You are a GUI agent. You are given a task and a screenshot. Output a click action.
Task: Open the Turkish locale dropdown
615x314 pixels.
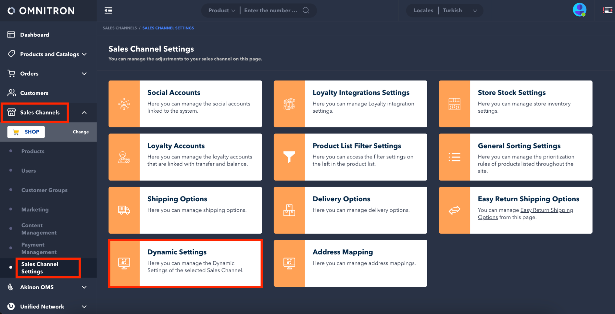(x=460, y=10)
